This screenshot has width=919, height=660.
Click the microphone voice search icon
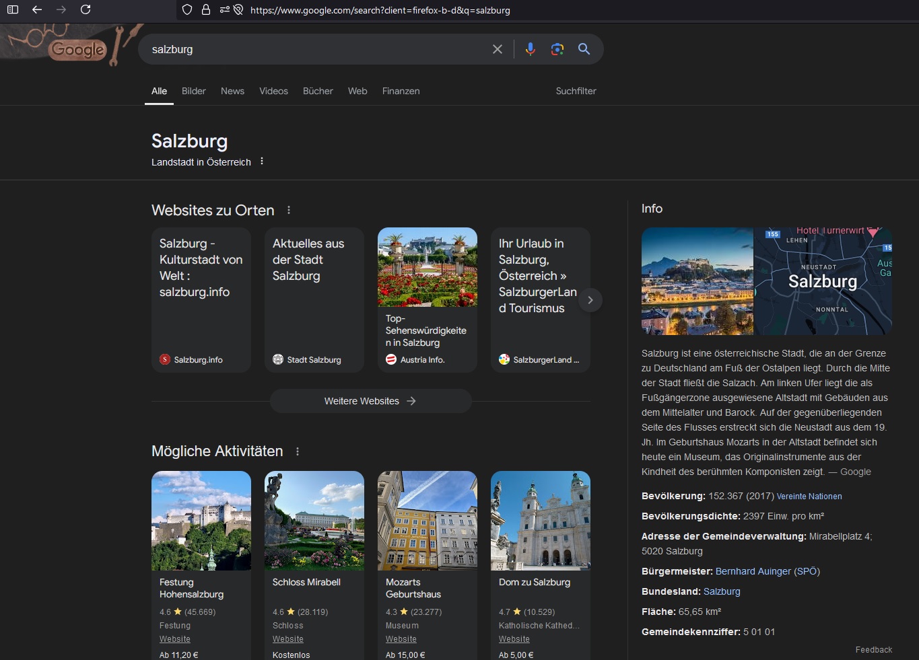pyautogui.click(x=531, y=49)
